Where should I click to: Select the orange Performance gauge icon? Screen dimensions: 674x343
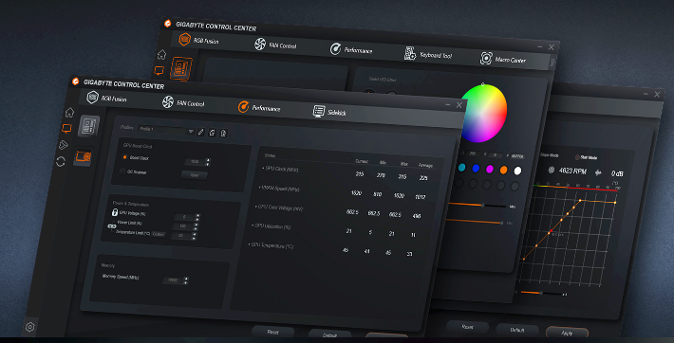click(x=243, y=107)
